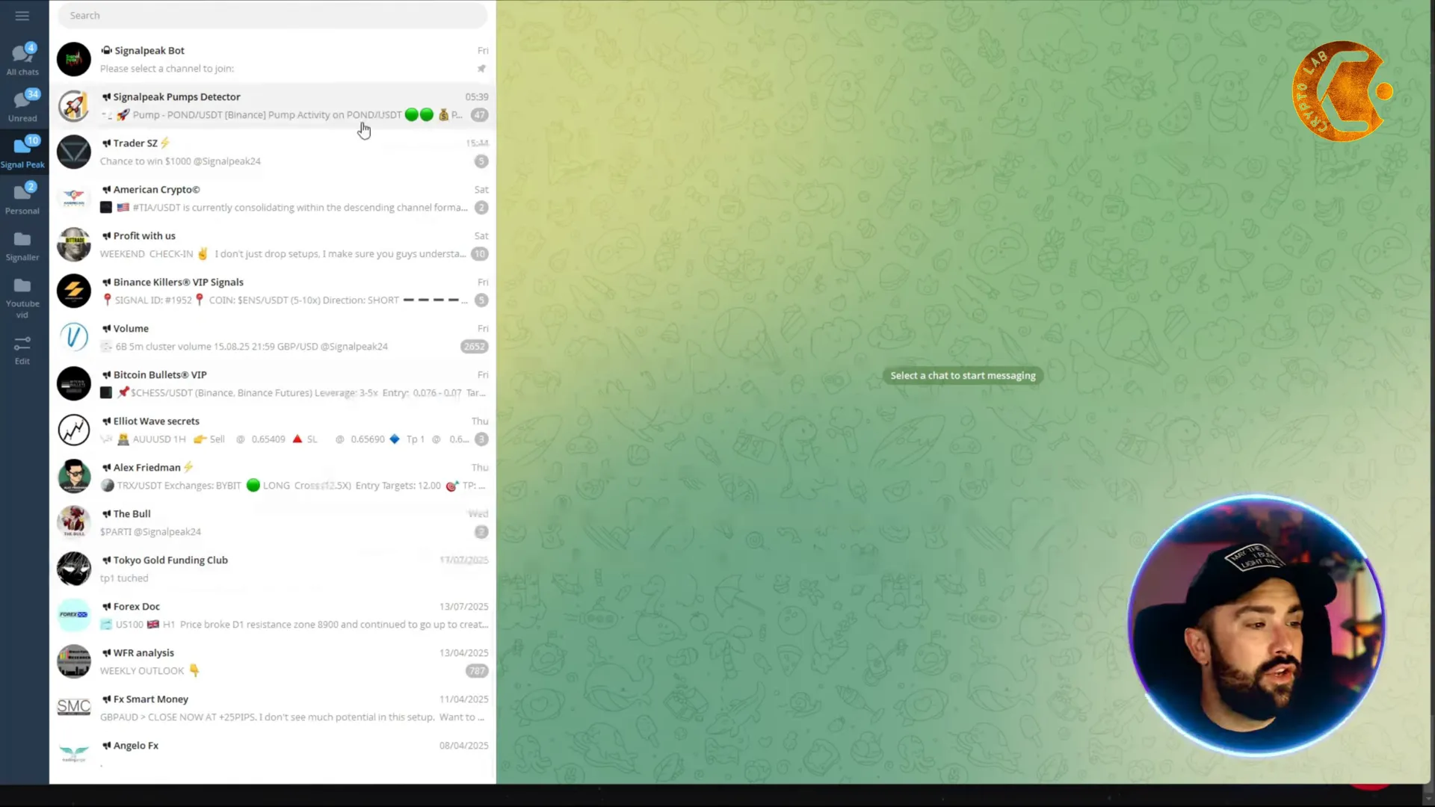Click the 47 unread badge on Pumps Detector

point(480,115)
